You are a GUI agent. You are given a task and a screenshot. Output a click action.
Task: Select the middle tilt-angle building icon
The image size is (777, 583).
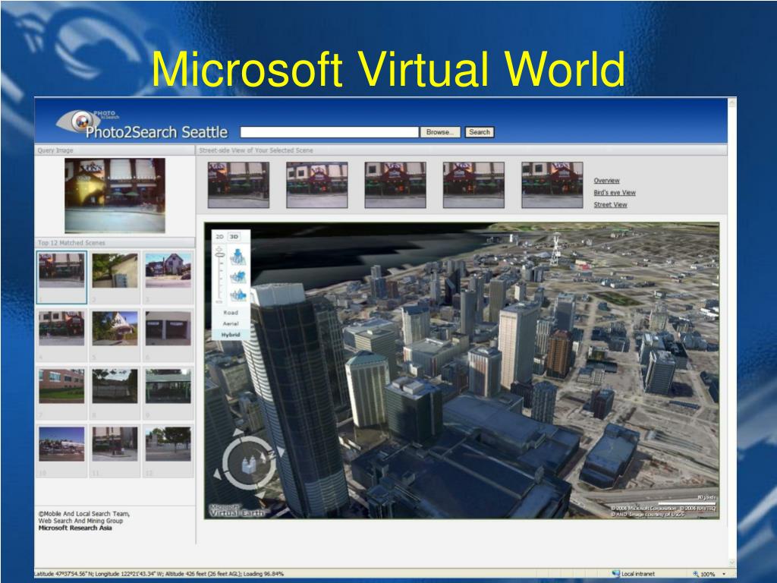(238, 277)
